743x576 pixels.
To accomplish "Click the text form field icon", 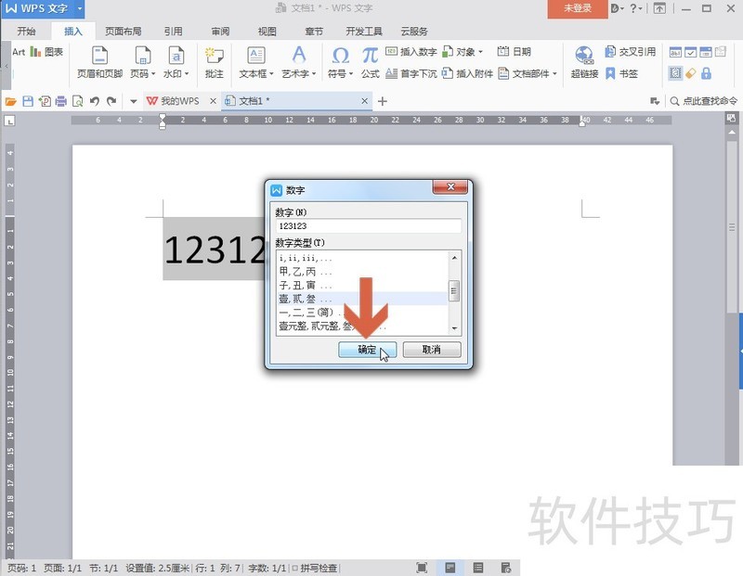I will [675, 52].
